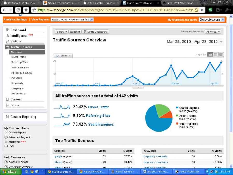Click the Email envelope icon under My Customizations
The image size is (233, 175).
coord(6,146)
